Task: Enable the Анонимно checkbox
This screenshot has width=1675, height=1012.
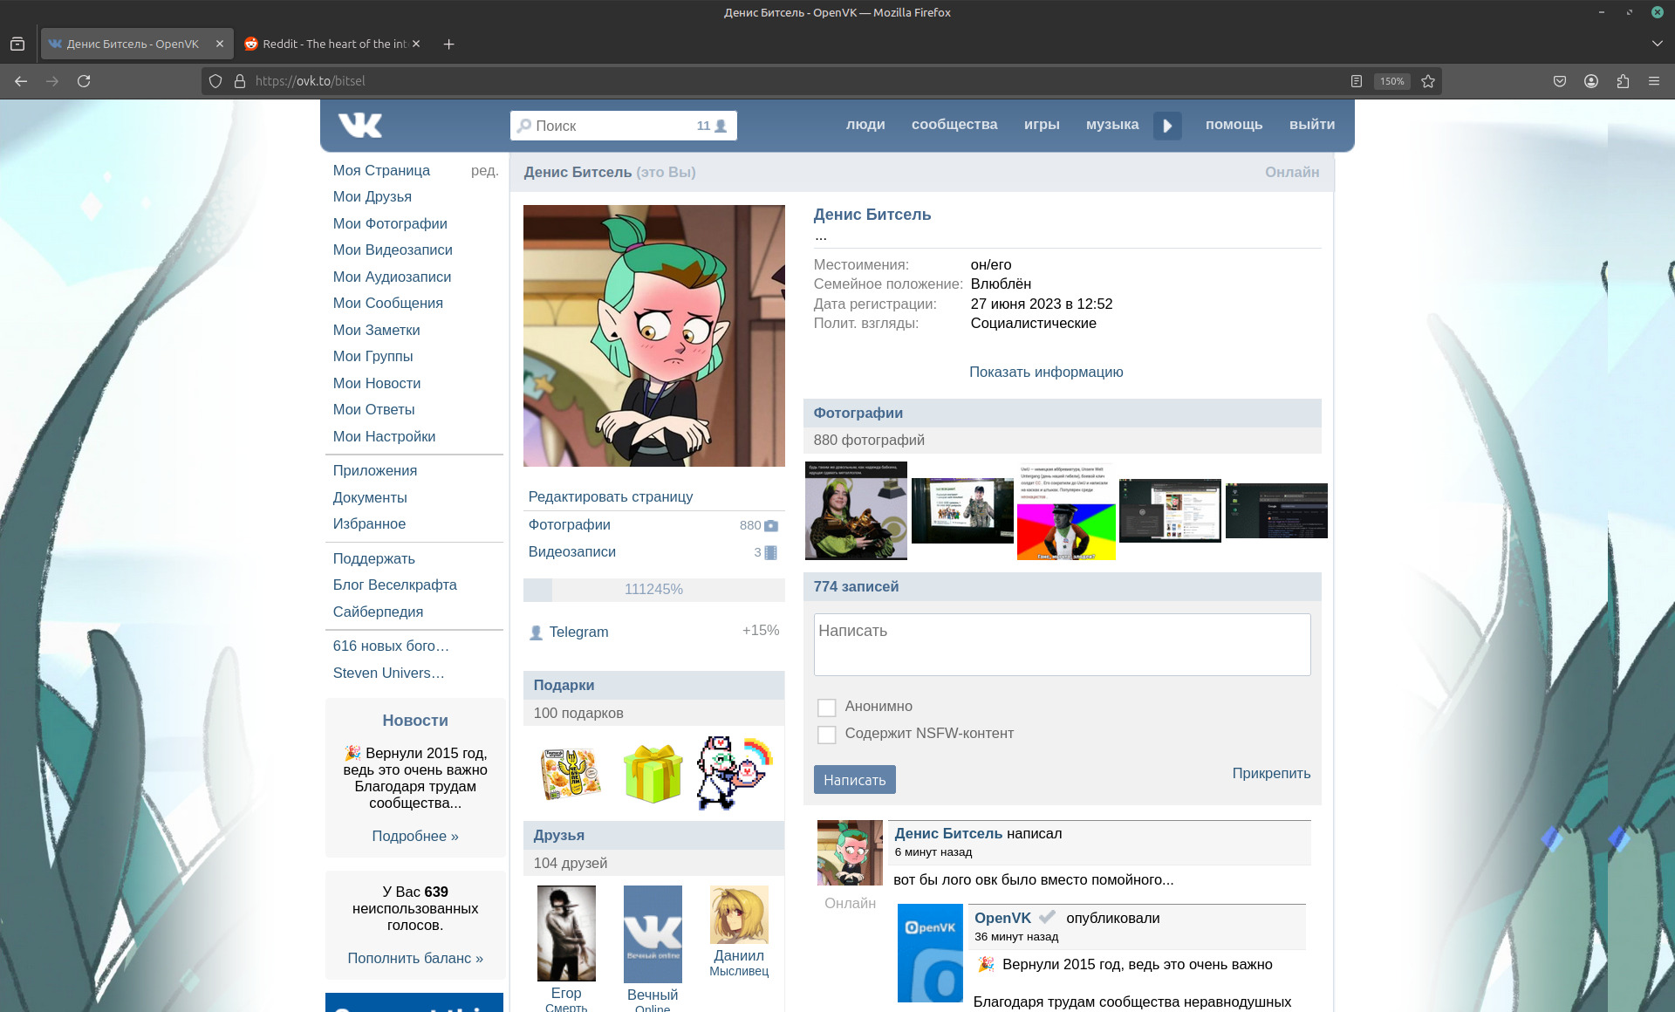Action: pos(826,708)
